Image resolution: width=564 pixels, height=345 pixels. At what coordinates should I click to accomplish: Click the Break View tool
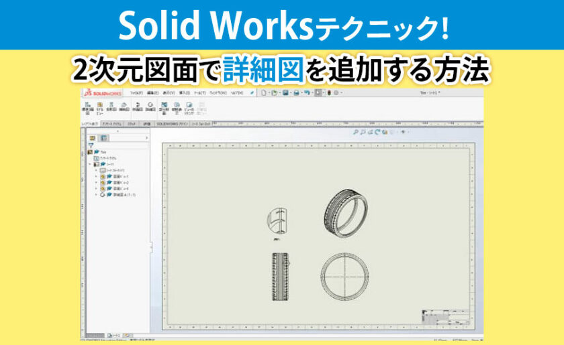[x=177, y=109]
